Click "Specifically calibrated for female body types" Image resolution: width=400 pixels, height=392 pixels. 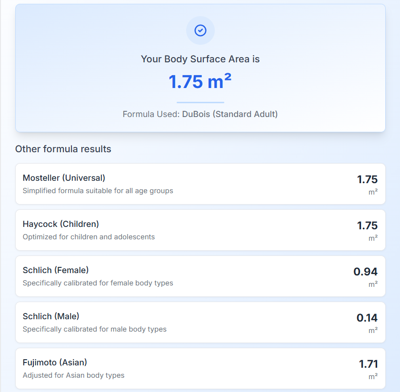click(x=98, y=283)
